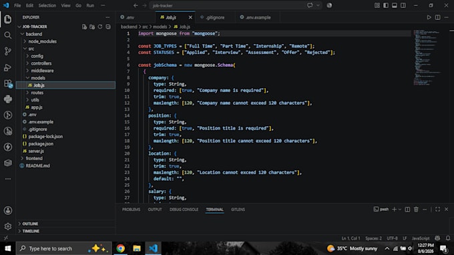Close the Job.js editor tab
The height and width of the screenshot is (255, 454).
click(190, 17)
